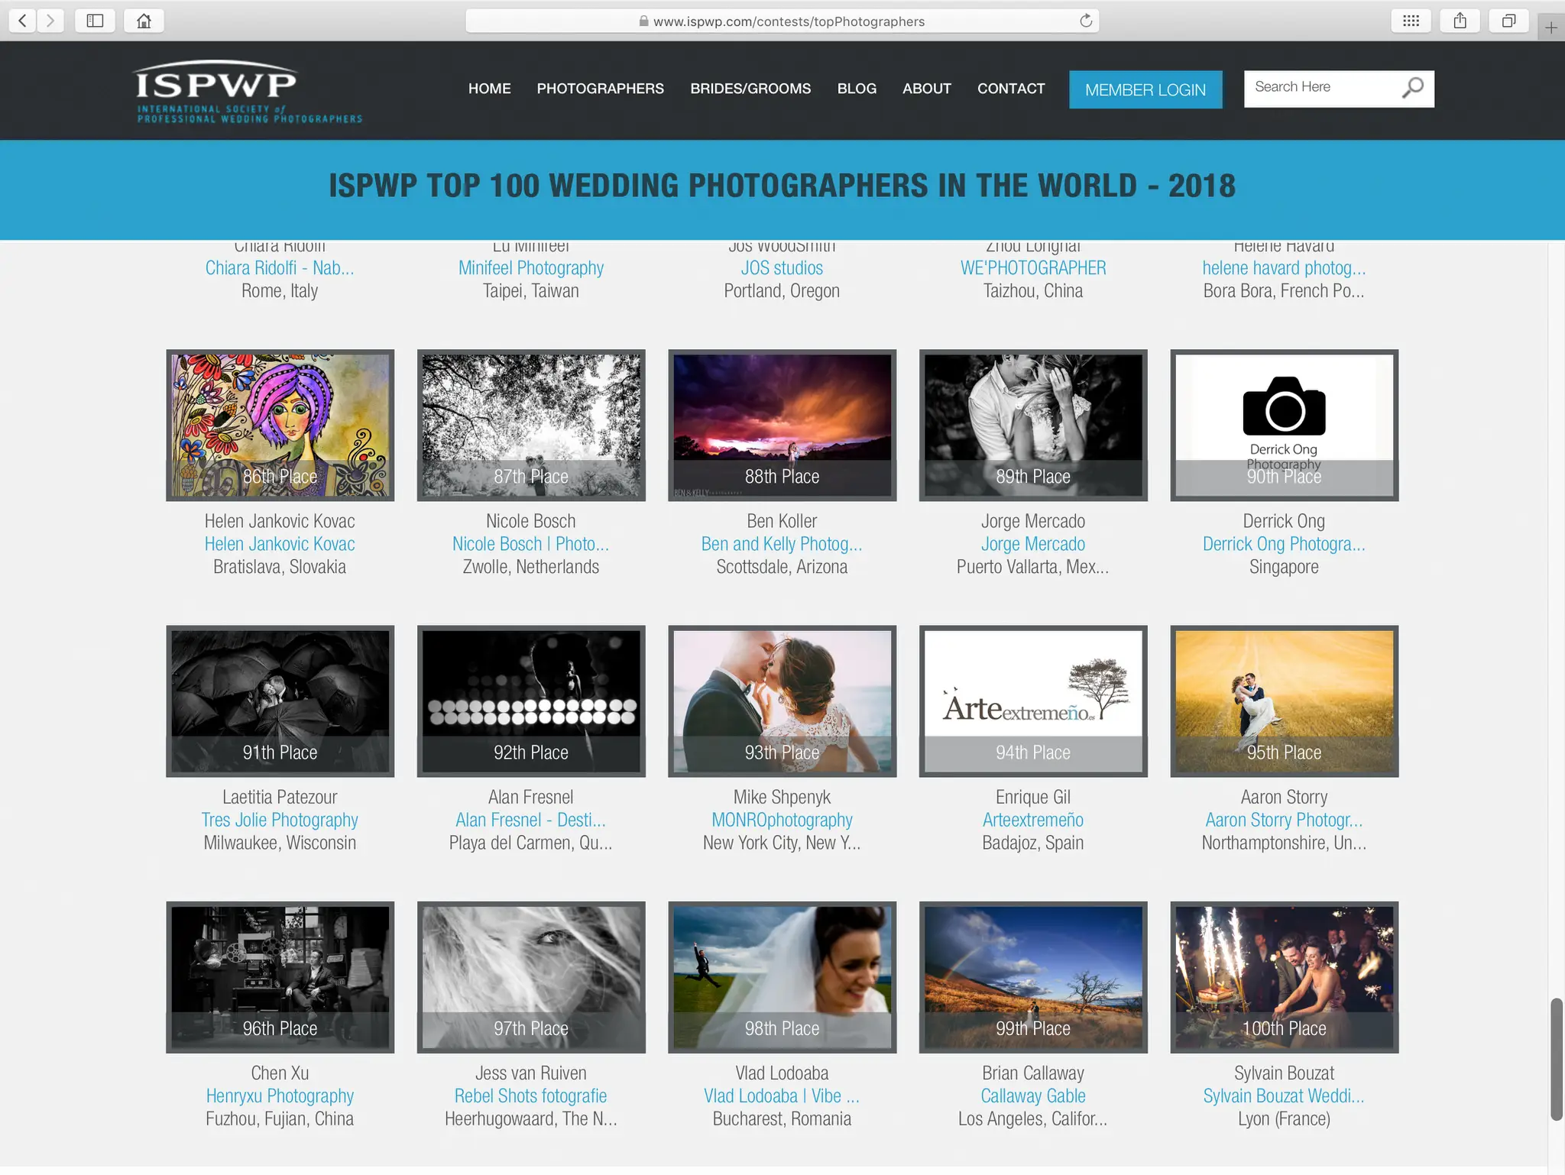Click the share icon in toolbar
The image size is (1565, 1175).
pyautogui.click(x=1460, y=21)
